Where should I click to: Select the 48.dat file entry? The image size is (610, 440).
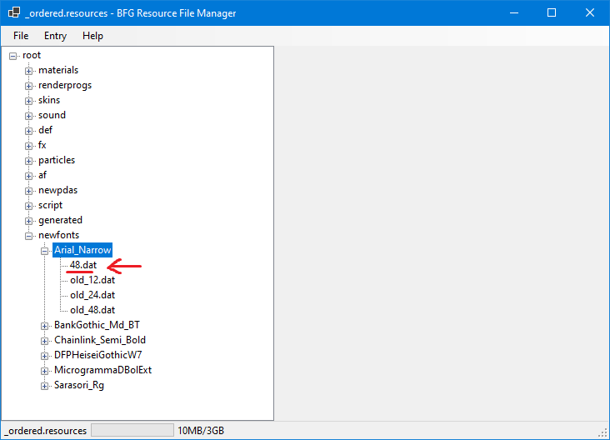(x=83, y=265)
